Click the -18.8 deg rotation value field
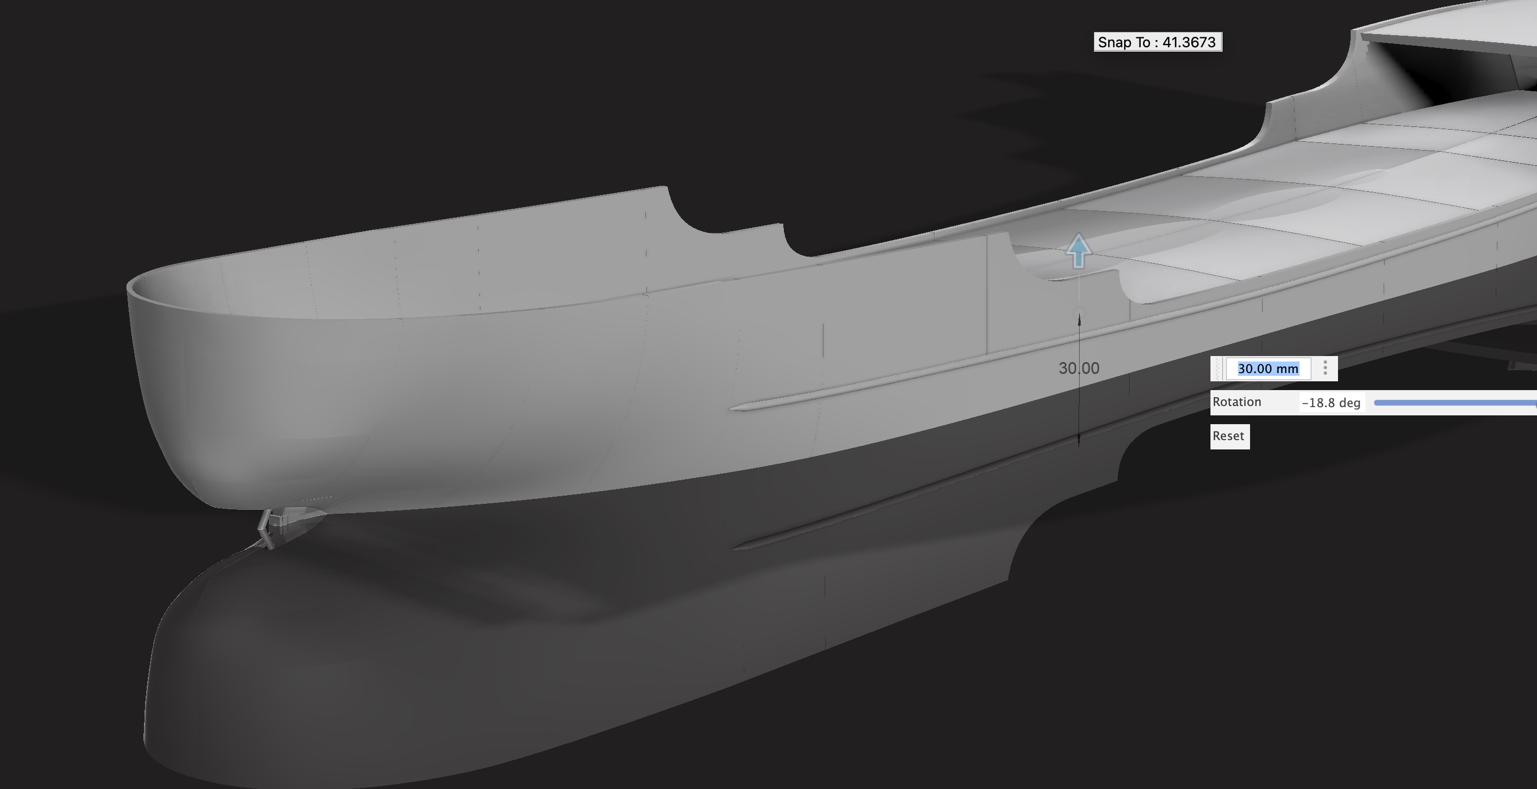 coord(1330,403)
